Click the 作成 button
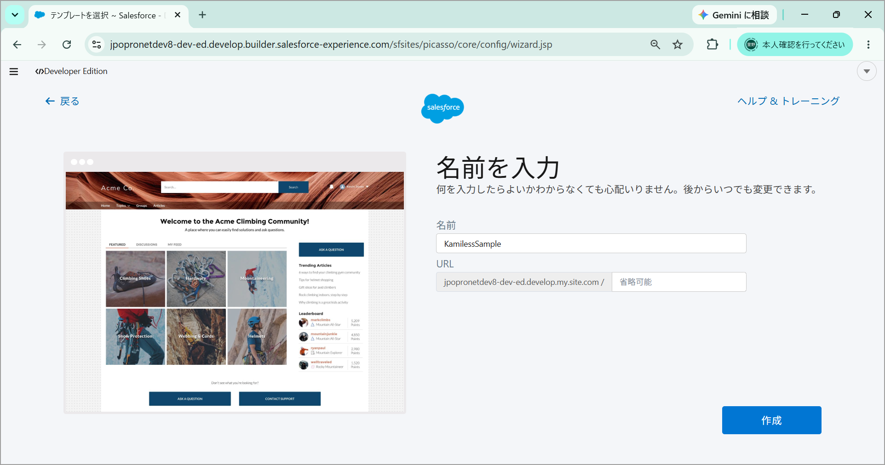 771,420
